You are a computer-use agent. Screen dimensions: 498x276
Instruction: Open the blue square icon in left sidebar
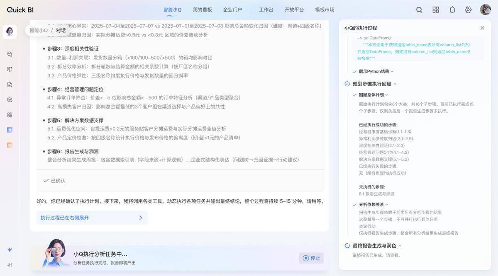[10, 130]
